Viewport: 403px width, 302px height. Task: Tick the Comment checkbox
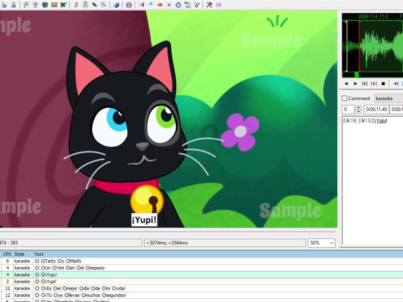pyautogui.click(x=345, y=98)
